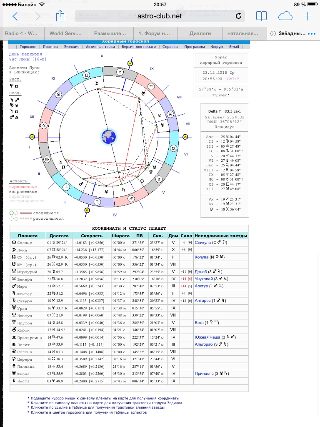Open the Принцепс star link

[204, 374]
